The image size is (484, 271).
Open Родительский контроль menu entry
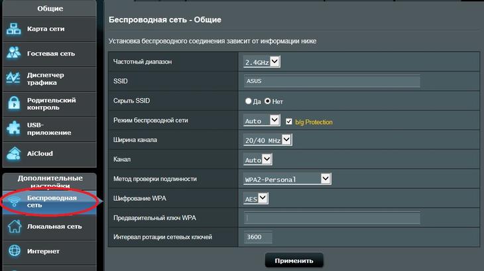point(49,104)
